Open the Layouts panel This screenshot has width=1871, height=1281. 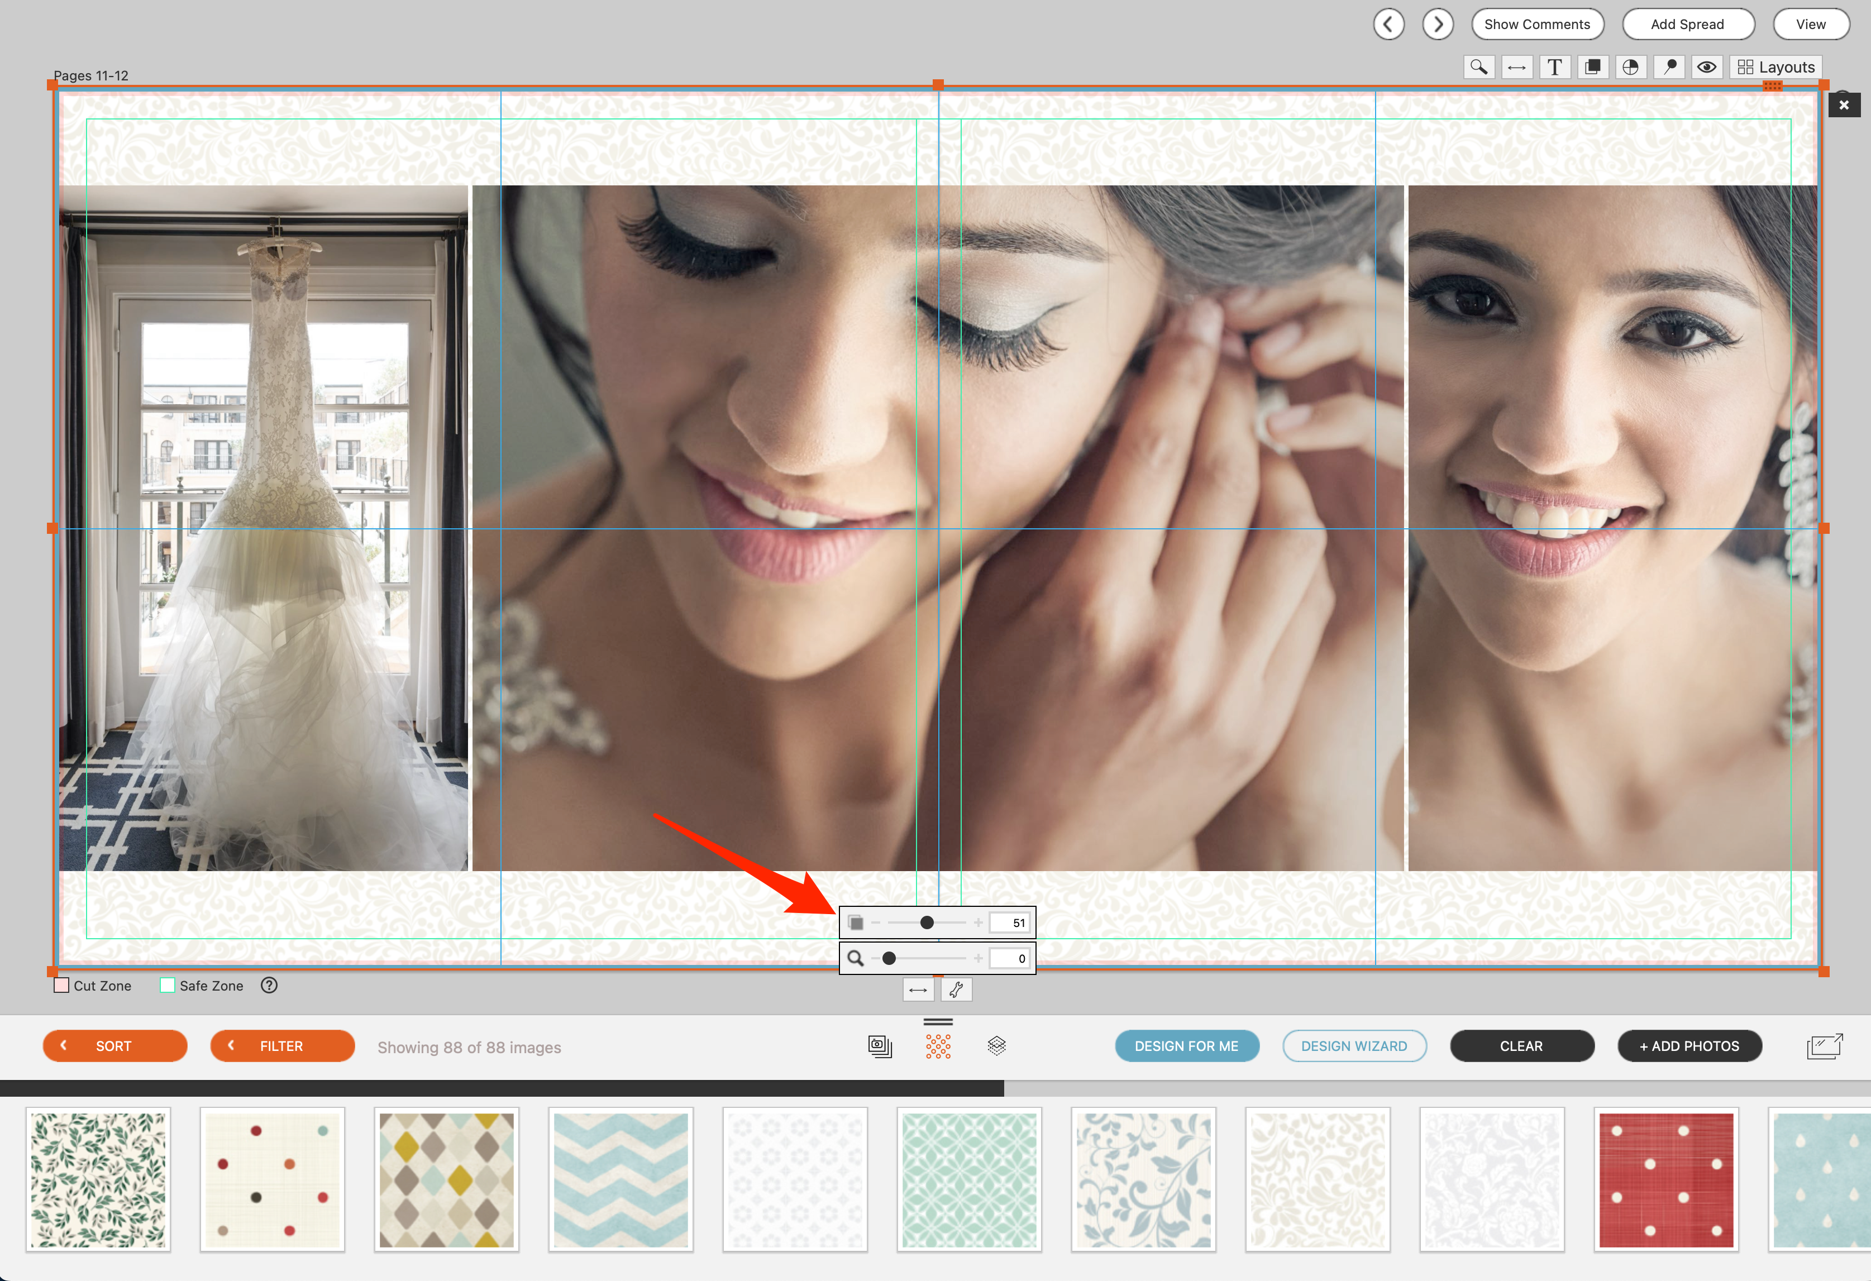(x=1775, y=68)
